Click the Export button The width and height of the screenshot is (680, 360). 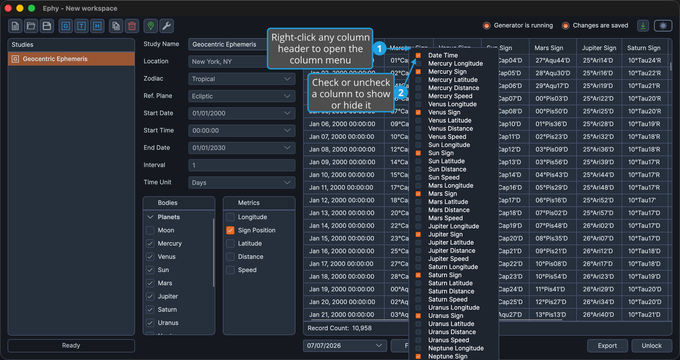607,346
